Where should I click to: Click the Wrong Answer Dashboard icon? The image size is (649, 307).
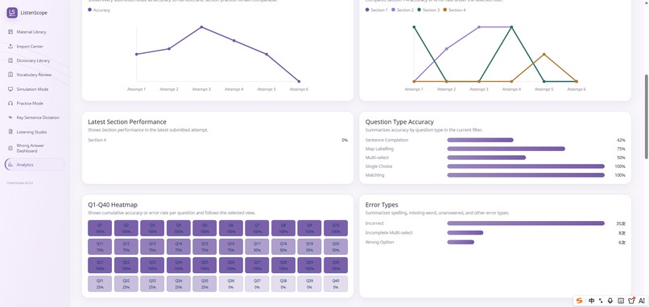click(10, 148)
